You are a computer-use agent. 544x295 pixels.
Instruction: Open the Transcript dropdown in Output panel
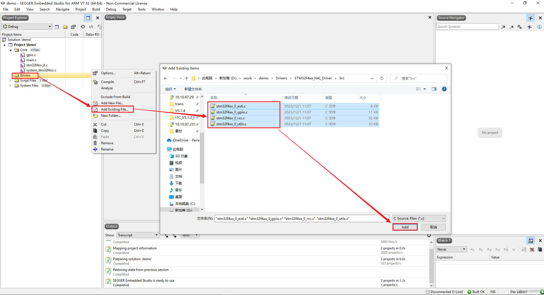(x=137, y=235)
